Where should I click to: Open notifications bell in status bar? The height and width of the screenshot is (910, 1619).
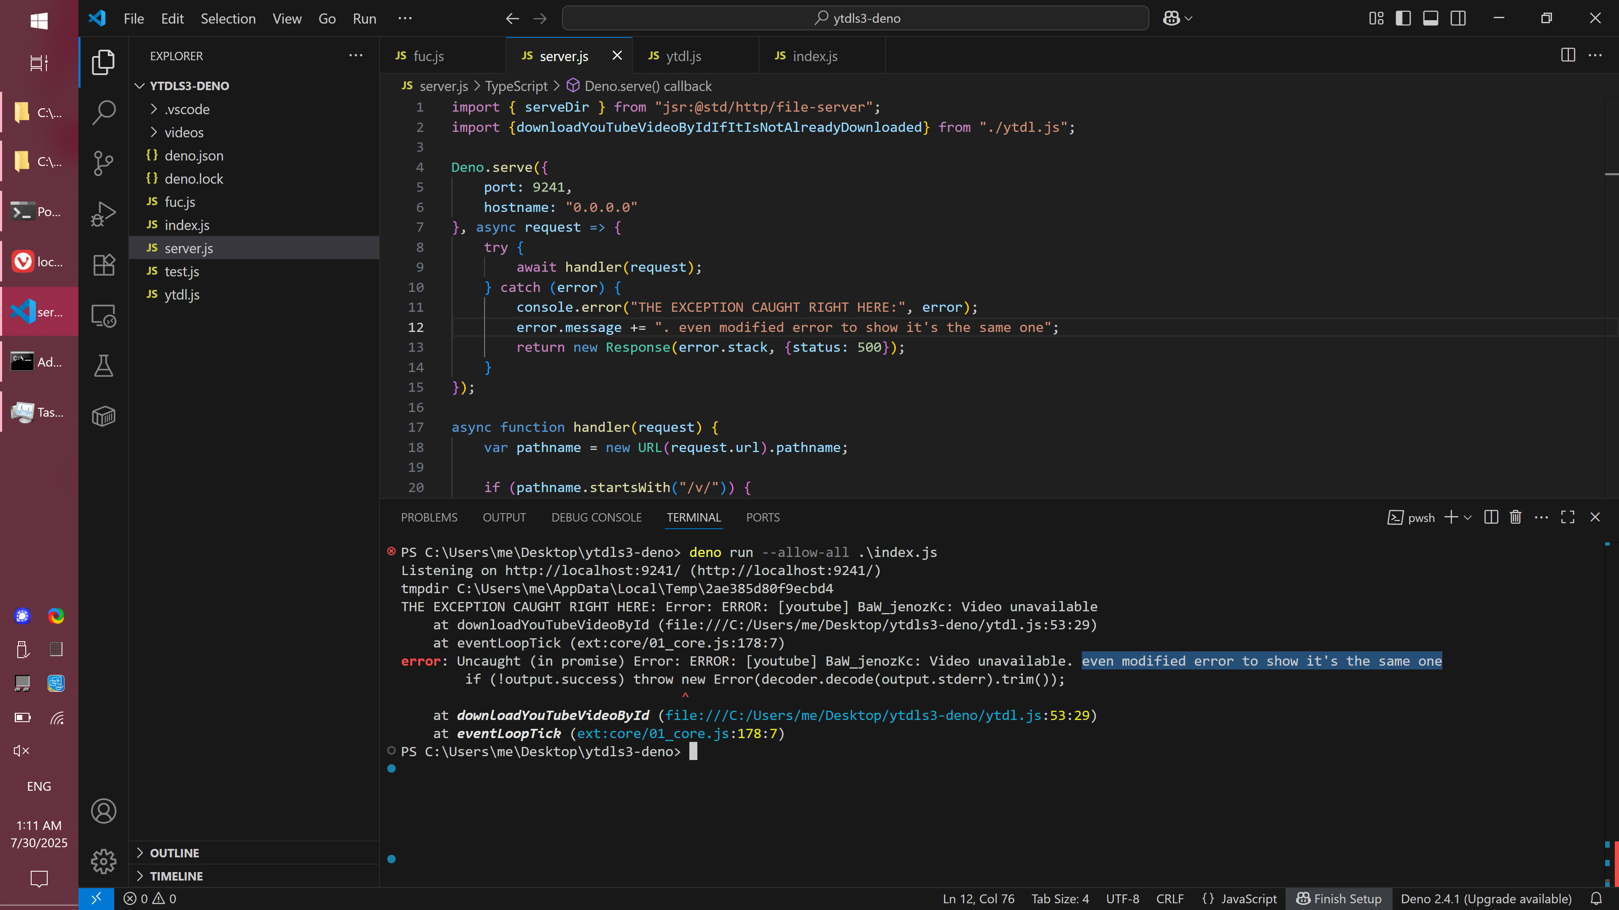1596,899
